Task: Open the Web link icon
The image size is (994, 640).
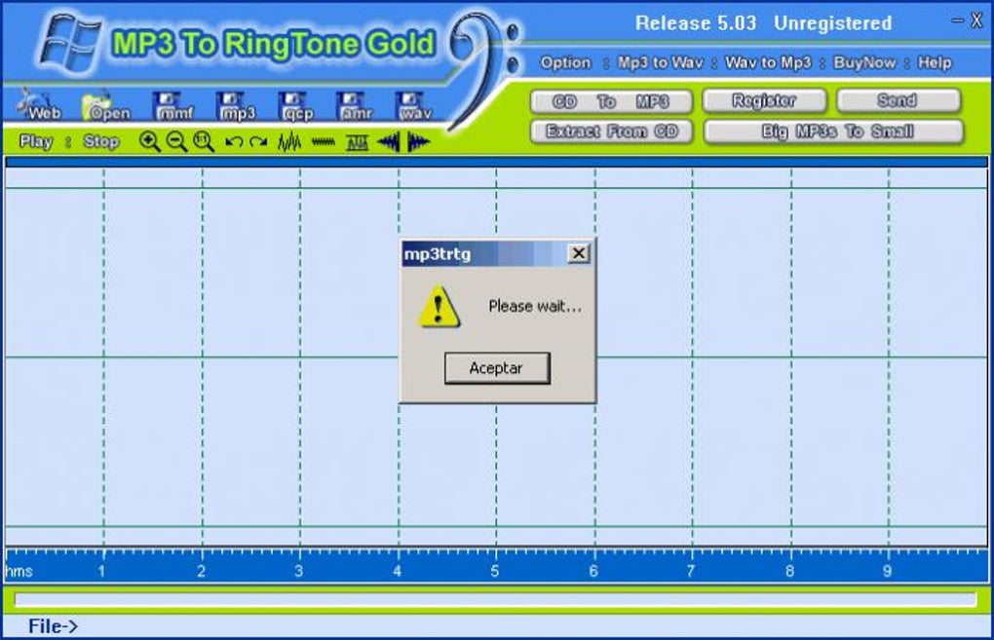Action: [40, 105]
